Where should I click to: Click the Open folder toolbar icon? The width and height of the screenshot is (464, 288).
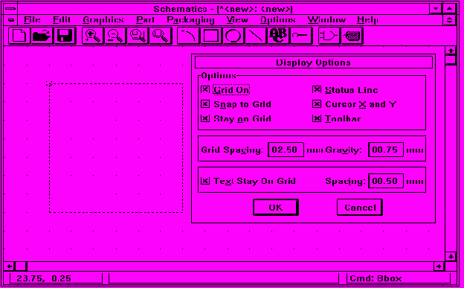tap(42, 36)
